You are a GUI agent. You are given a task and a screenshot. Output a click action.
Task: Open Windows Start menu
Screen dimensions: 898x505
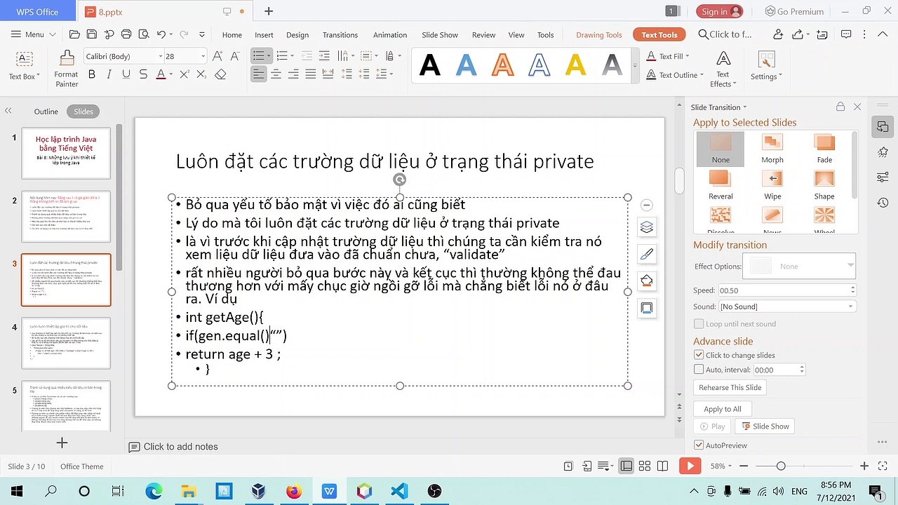[x=16, y=491]
